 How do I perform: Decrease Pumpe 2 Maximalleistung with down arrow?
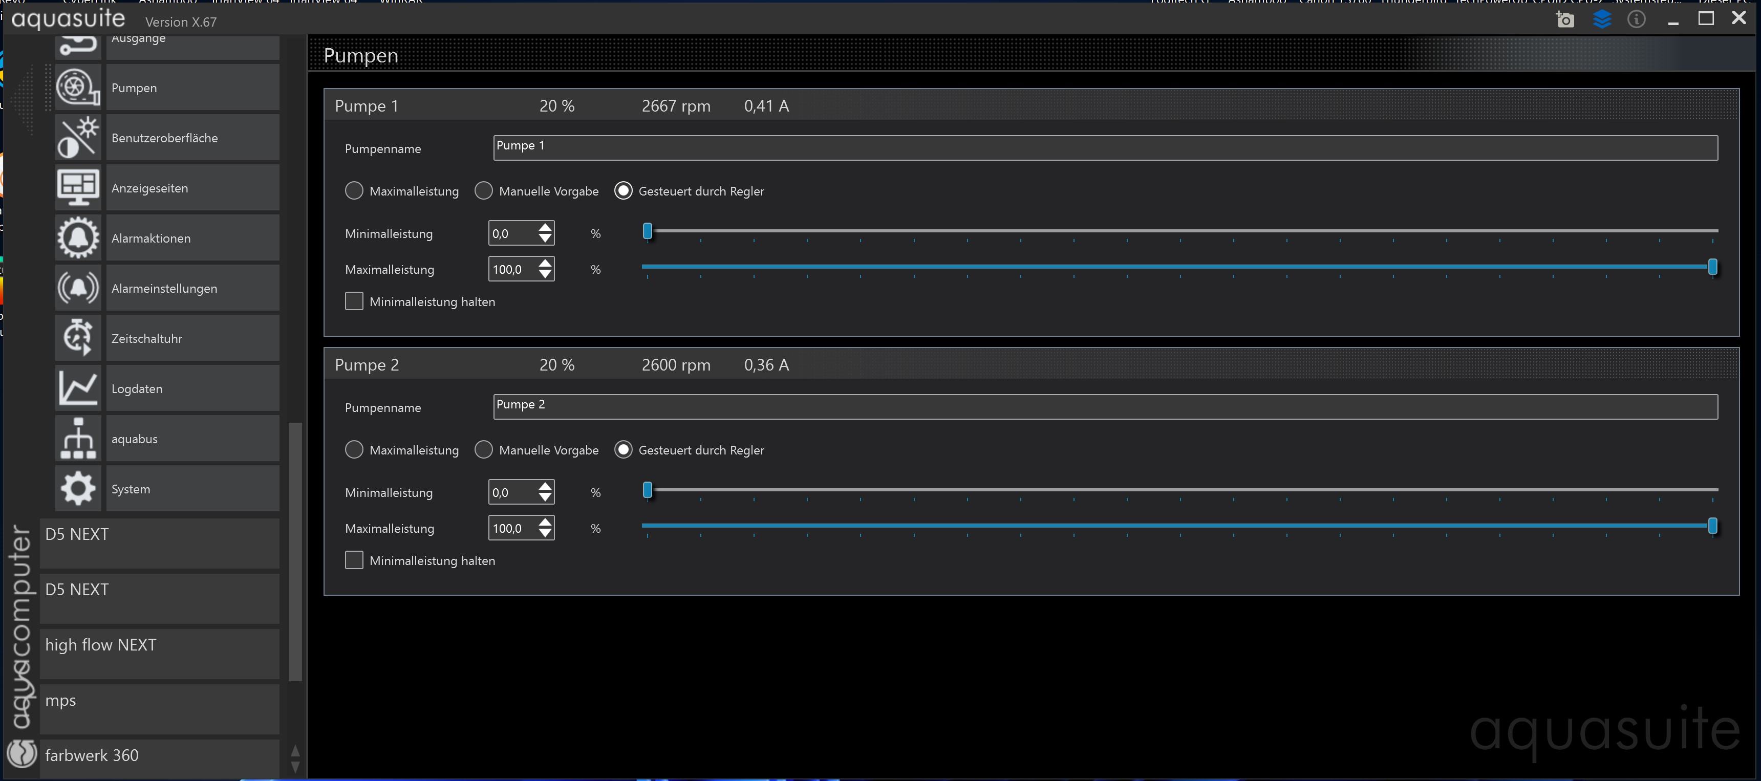(x=545, y=533)
